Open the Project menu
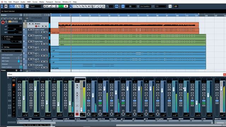The image size is (226, 127). coord(16,2)
